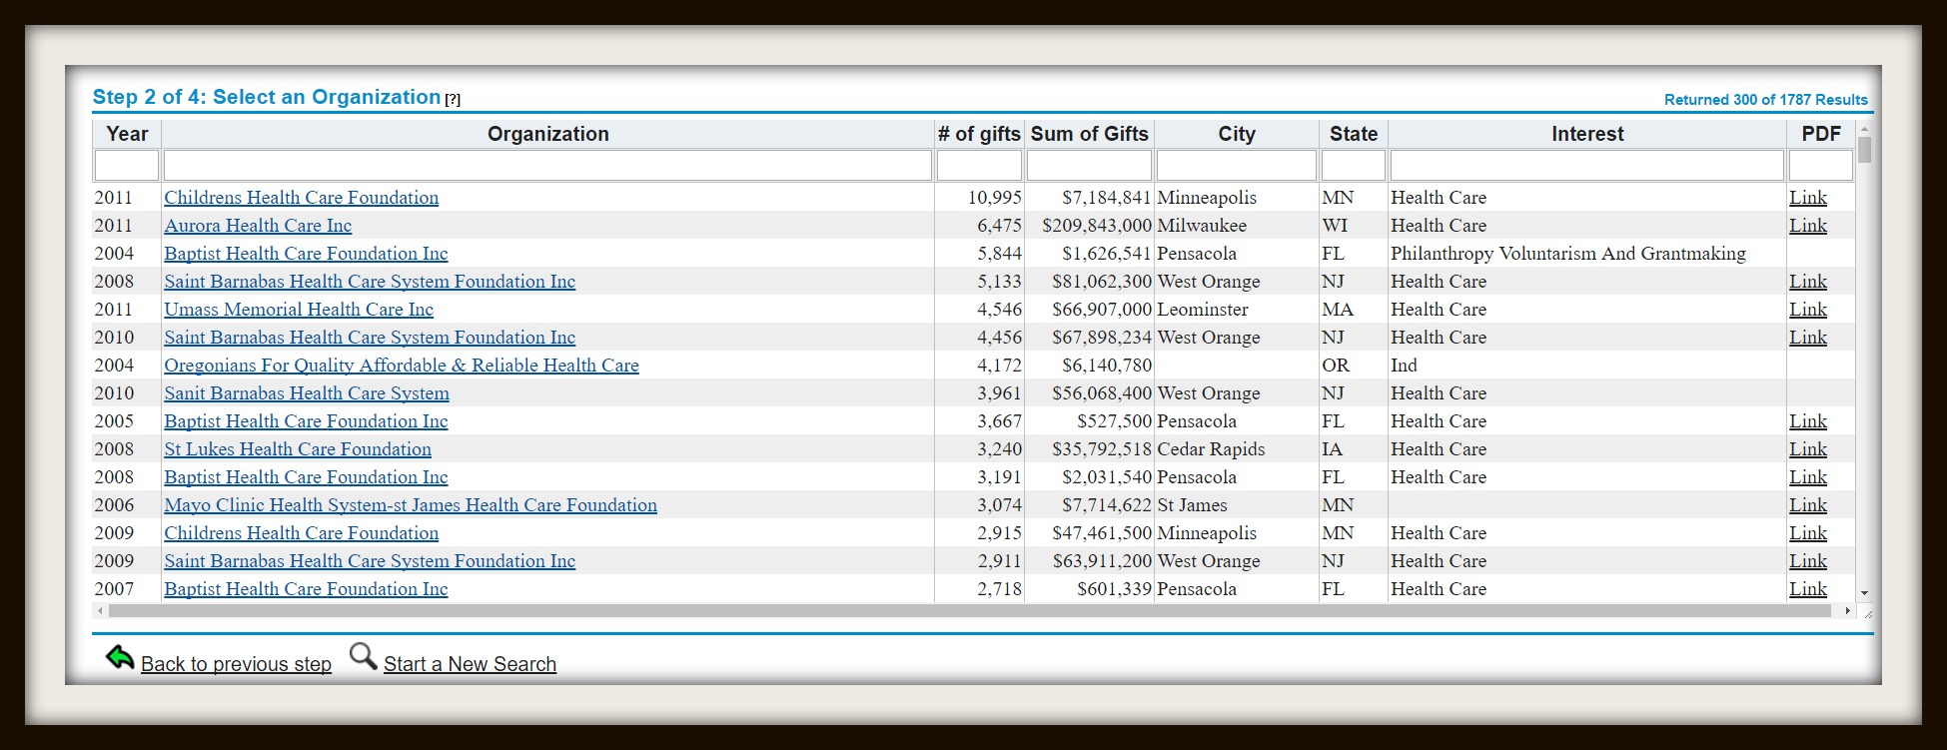Open 2010 Saint Barnabas Health Care System Foundation Inc
The width and height of the screenshot is (1947, 750).
[370, 338]
